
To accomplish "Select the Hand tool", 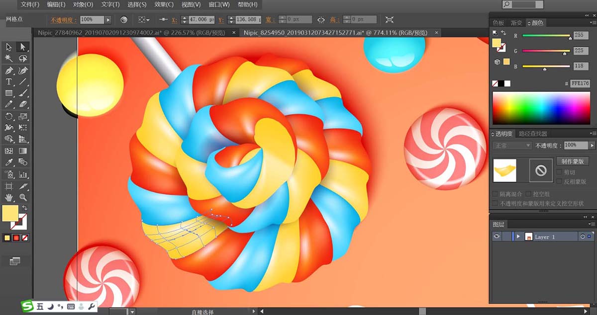I will [x=9, y=198].
